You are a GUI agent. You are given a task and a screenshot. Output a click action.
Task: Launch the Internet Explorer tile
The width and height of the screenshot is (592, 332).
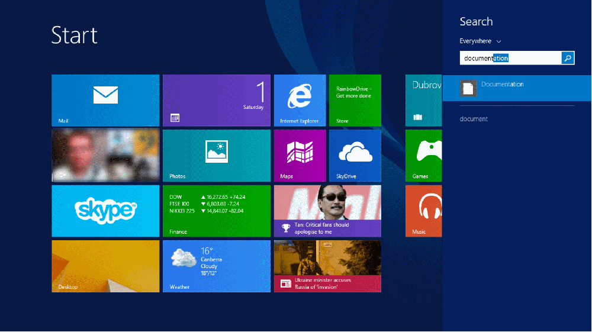click(300, 101)
